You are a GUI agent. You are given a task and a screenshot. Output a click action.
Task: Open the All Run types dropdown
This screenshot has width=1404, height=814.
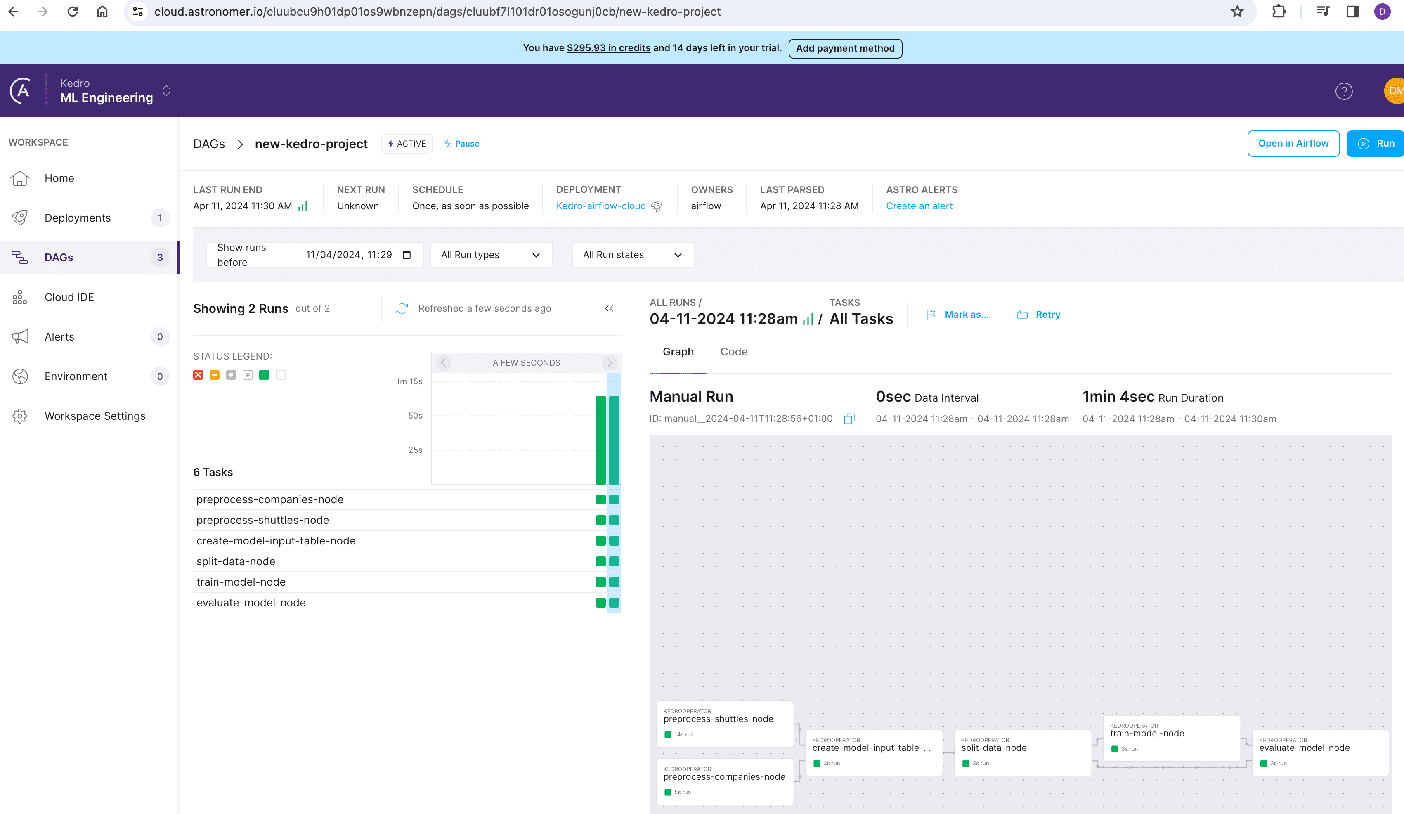pos(491,255)
